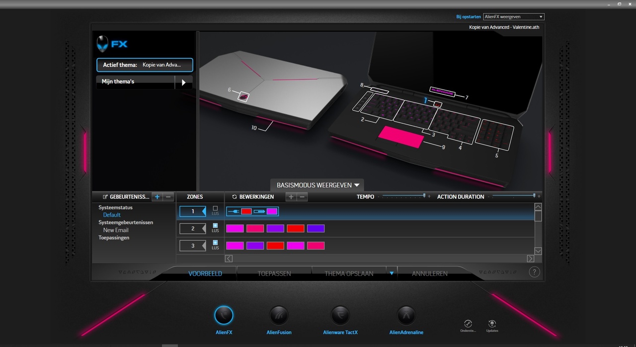Open the AlienFX weergeven startup dropdown
Viewport: 636px width, 347px height.
pyautogui.click(x=514, y=16)
